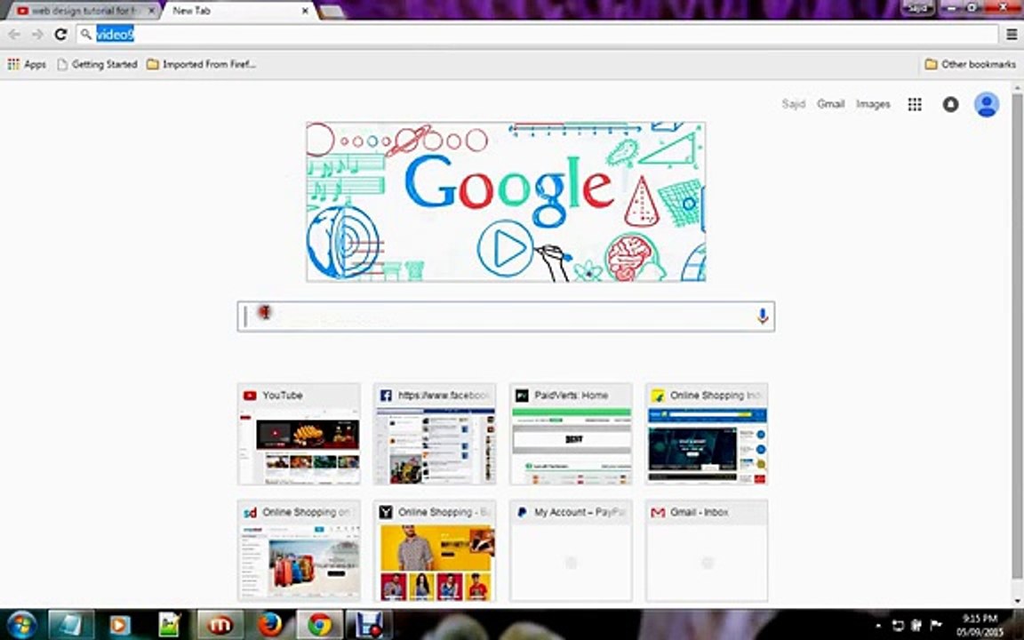Click the address bar containing video9
The image size is (1024, 640).
coord(537,35)
